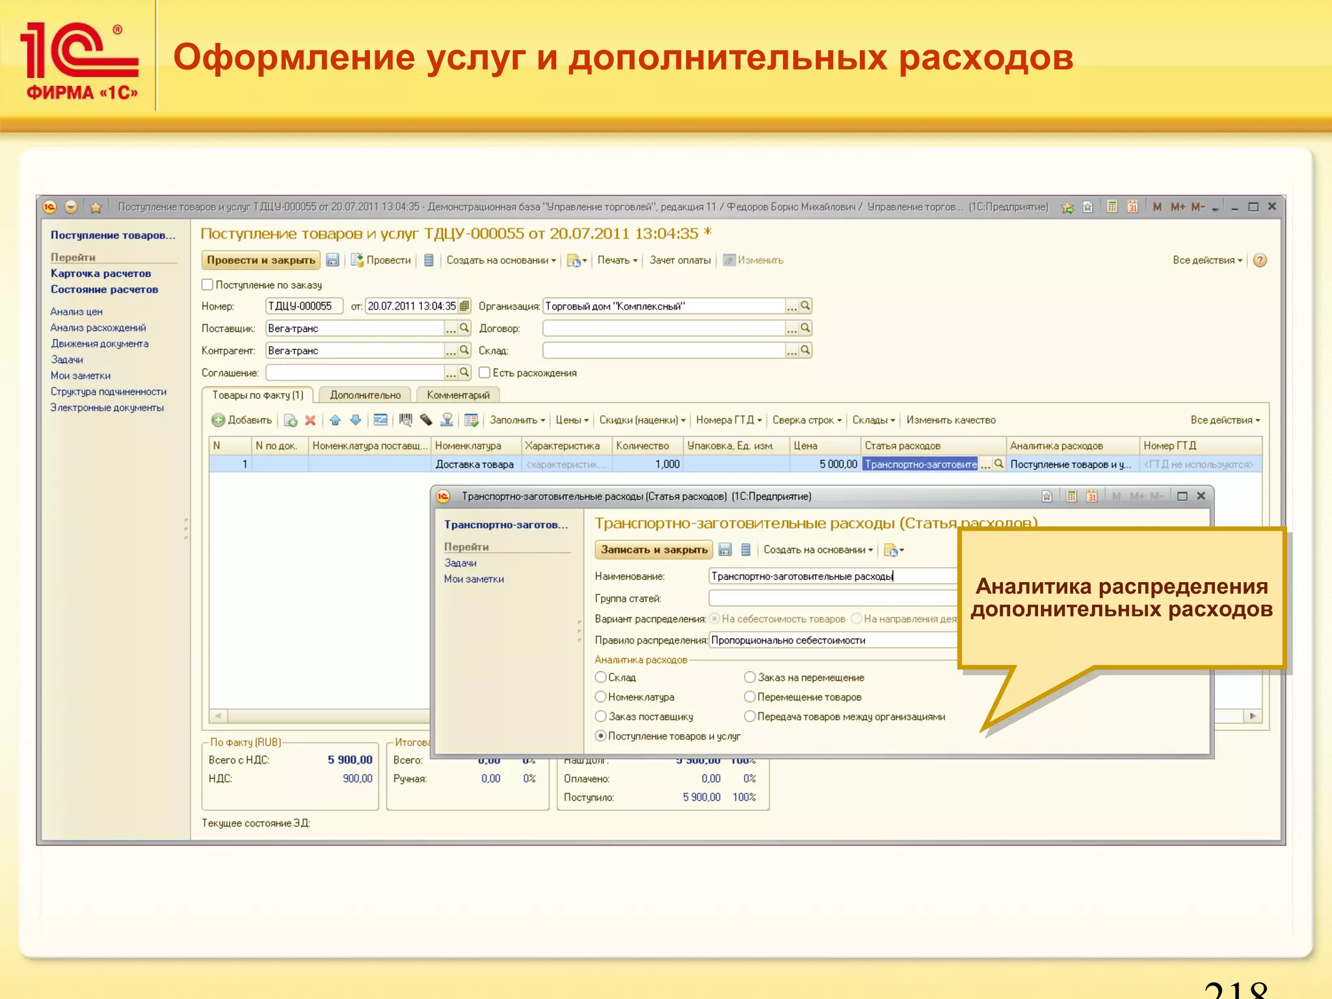Select the Перемещение товаров radio button

[750, 697]
